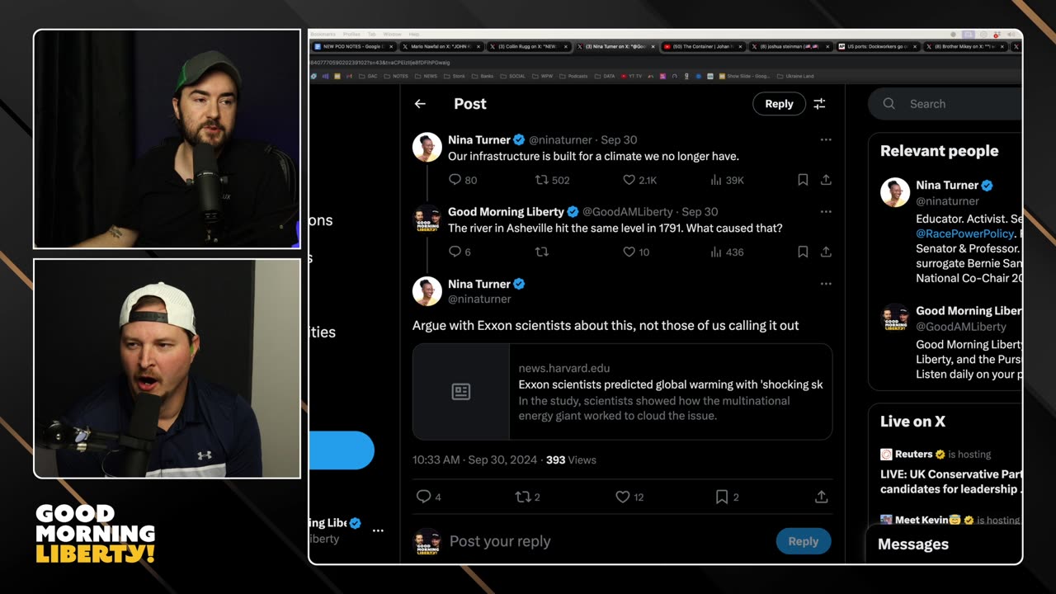The height and width of the screenshot is (594, 1056).
Task: Bookmark the main post with 2 bookmarks
Action: pos(727,497)
